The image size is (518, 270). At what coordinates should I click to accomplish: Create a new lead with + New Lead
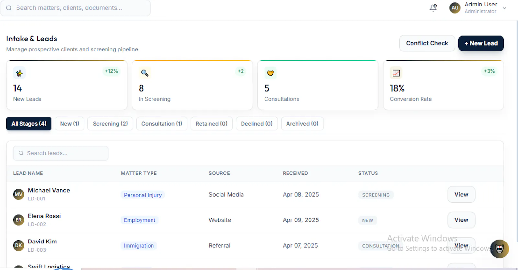(481, 43)
